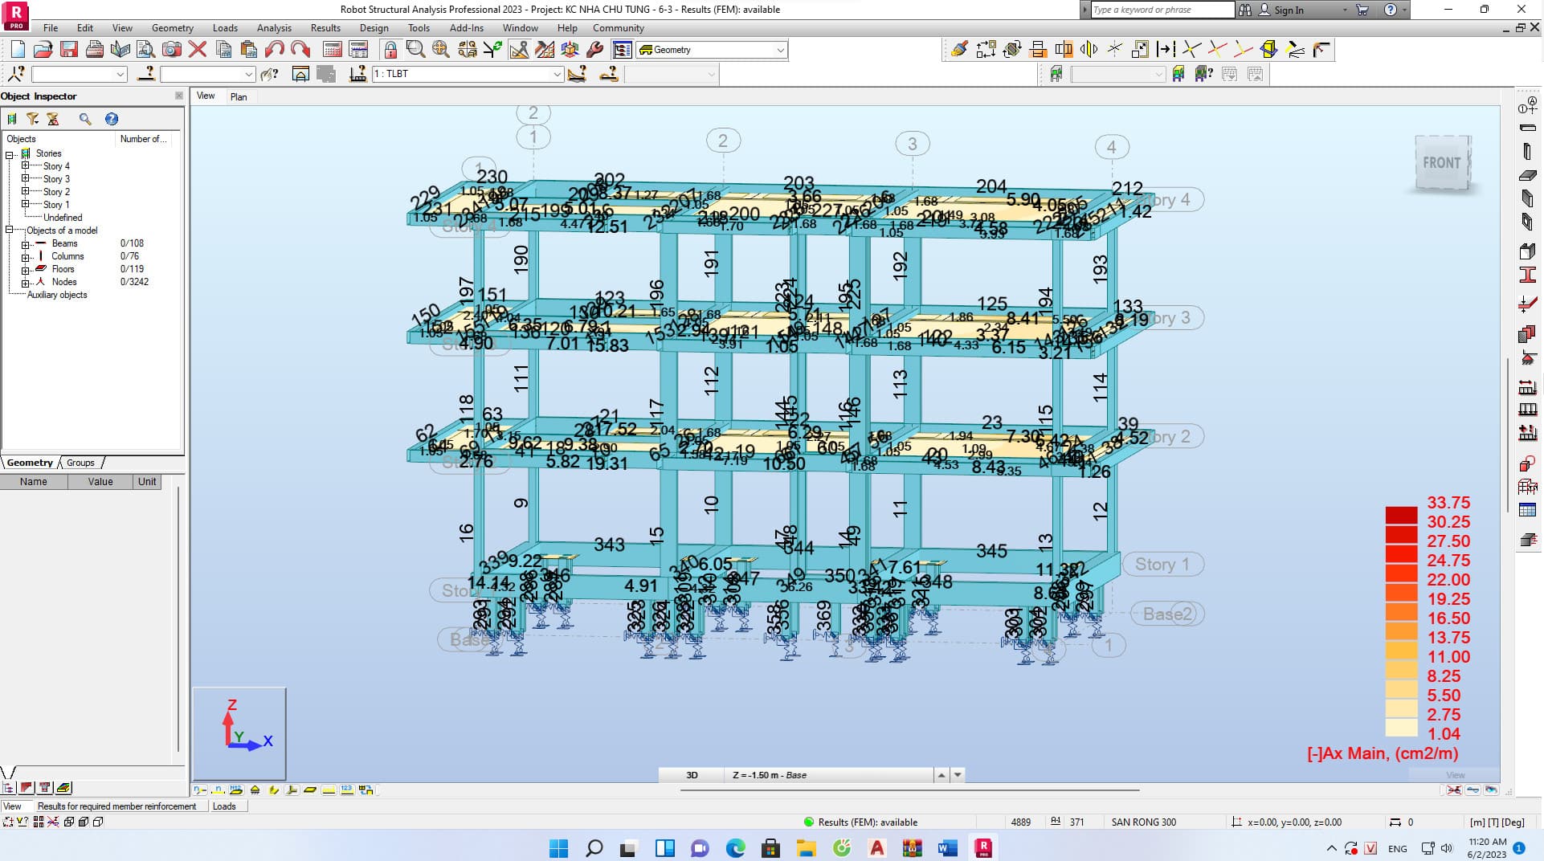This screenshot has height=861, width=1544.
Task: Open the Analysis menu
Action: coord(274,28)
